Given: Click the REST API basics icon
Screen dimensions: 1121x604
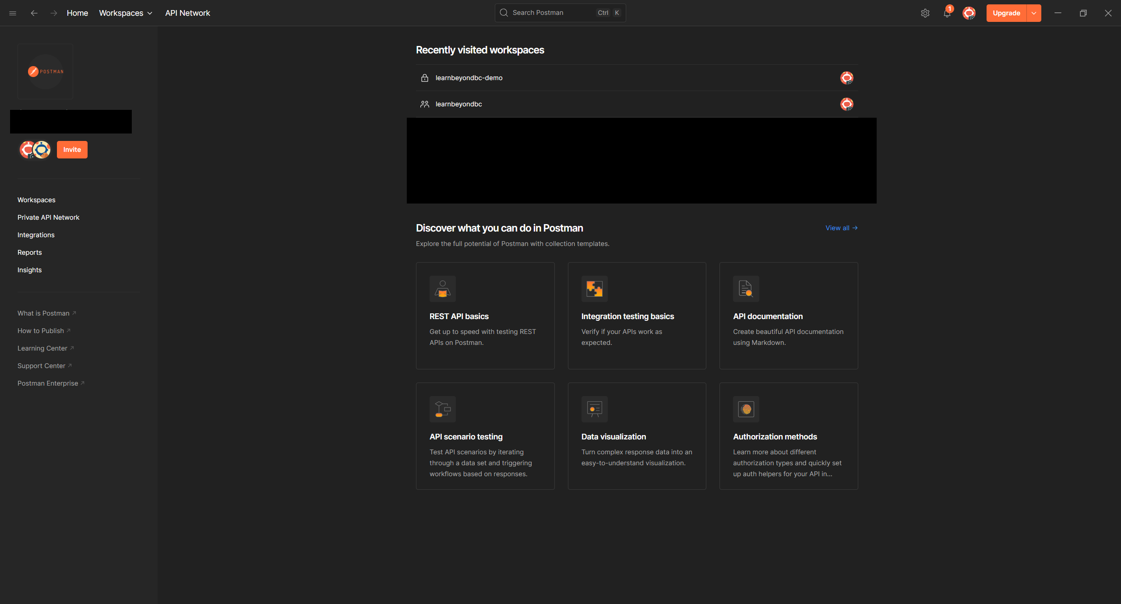Looking at the screenshot, I should (x=442, y=289).
